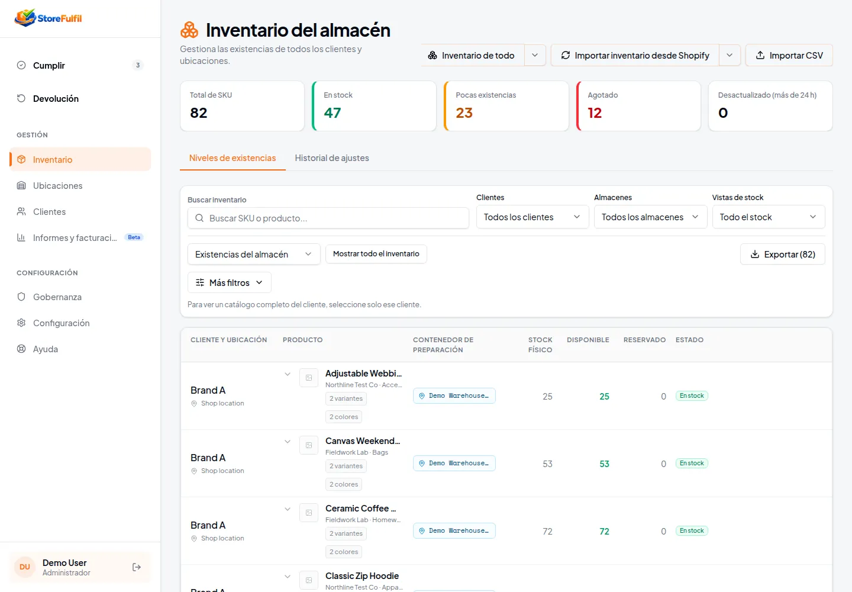Click the Agotado summary card
Image resolution: width=852 pixels, height=592 pixels.
point(639,106)
